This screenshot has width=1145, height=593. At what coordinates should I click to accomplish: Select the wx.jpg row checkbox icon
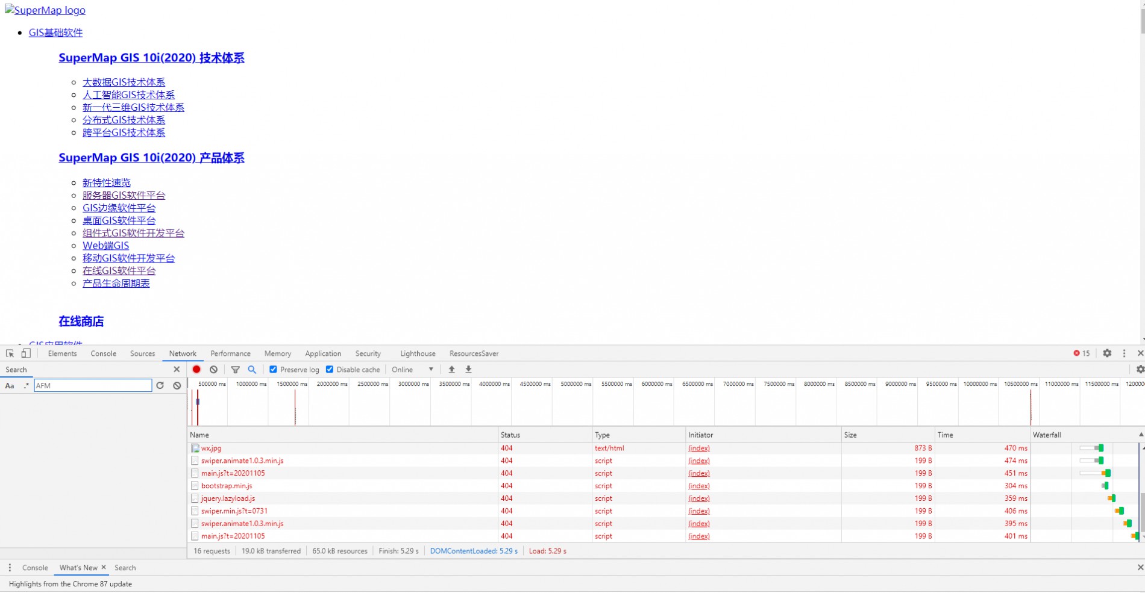[195, 448]
